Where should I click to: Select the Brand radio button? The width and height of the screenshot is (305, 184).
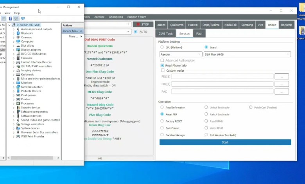pos(206,47)
